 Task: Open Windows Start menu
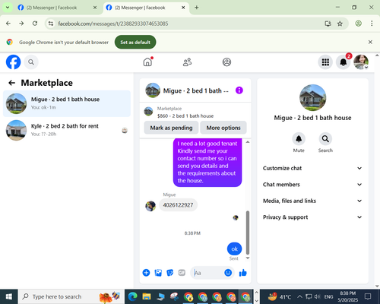[9, 296]
